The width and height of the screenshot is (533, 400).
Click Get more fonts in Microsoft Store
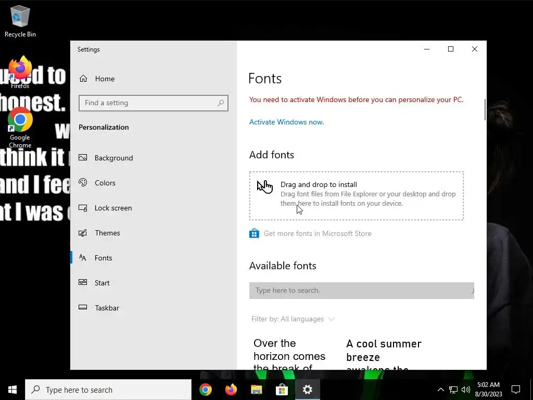[318, 233]
